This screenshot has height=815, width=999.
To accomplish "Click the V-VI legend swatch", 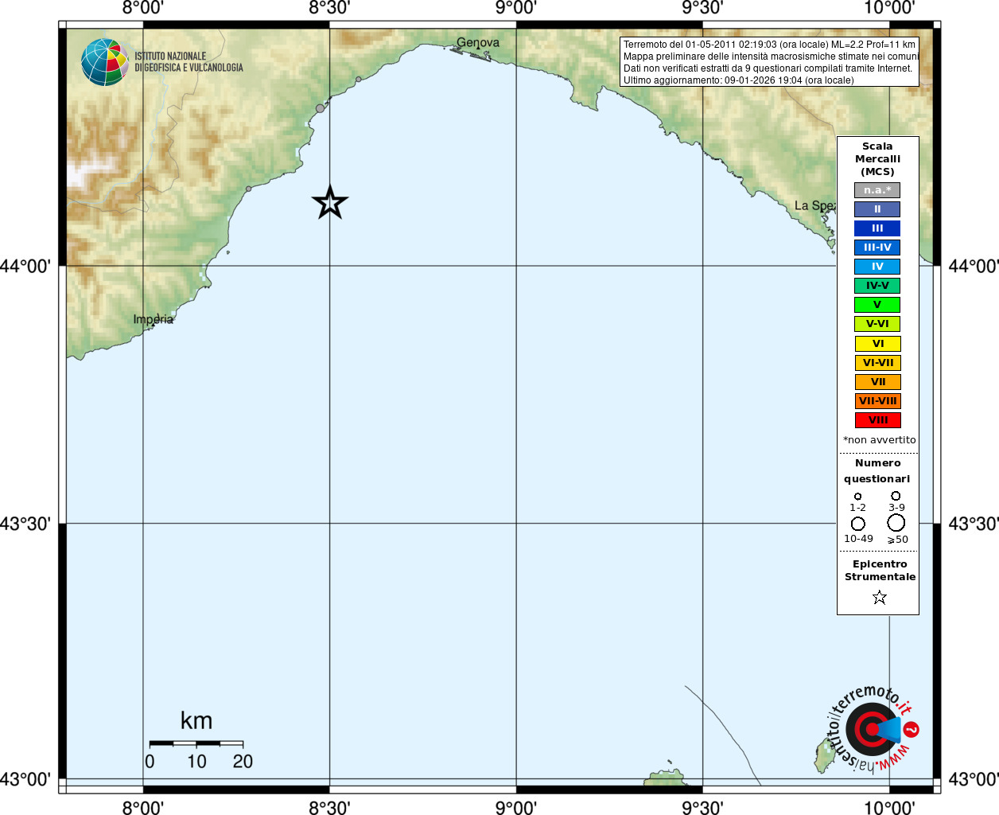I will pyautogui.click(x=877, y=324).
